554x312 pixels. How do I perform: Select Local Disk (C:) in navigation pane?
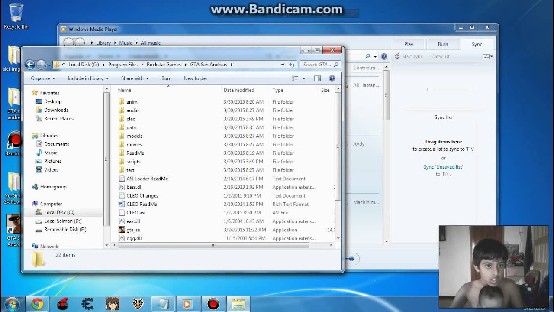pyautogui.click(x=59, y=212)
